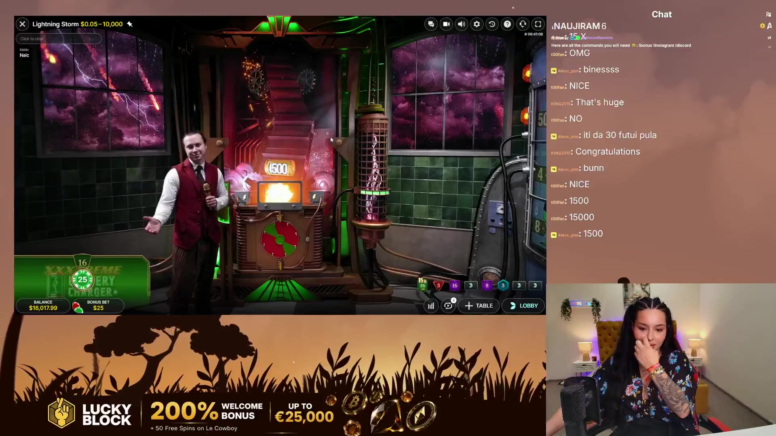
Task: Open the help question mark icon
Action: (x=507, y=24)
